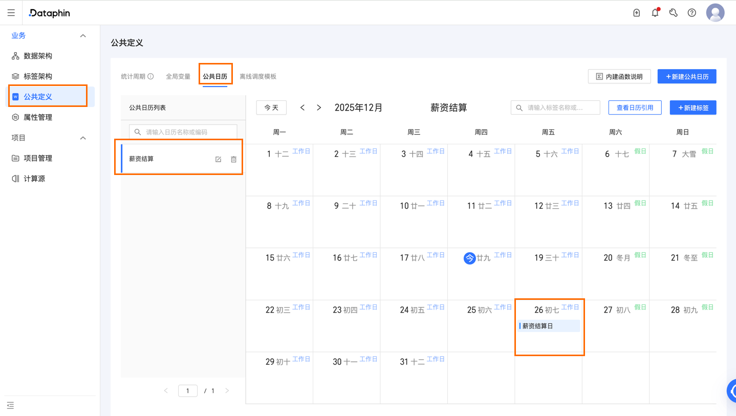736x416 pixels.
Task: Open the wrench tools icon in header
Action: pos(674,13)
